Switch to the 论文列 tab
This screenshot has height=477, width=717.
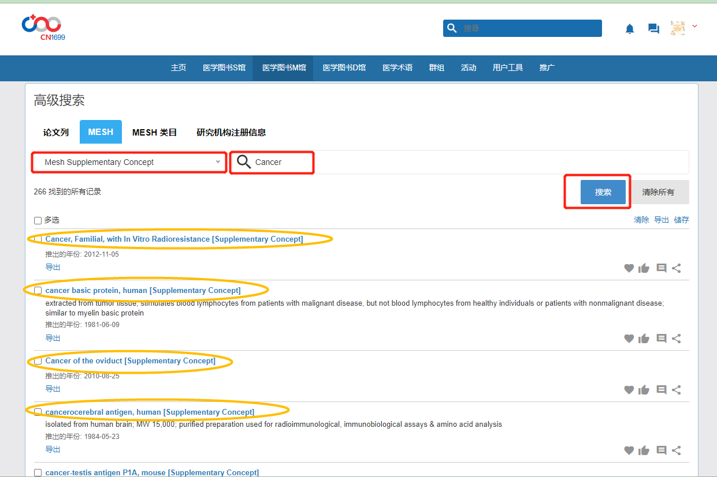[56, 132]
